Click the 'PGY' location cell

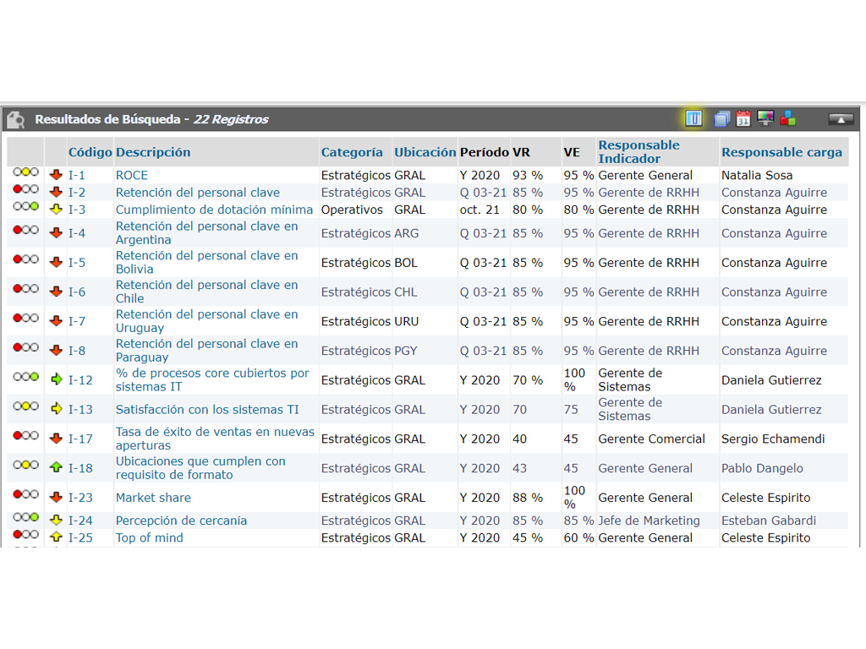pyautogui.click(x=406, y=351)
